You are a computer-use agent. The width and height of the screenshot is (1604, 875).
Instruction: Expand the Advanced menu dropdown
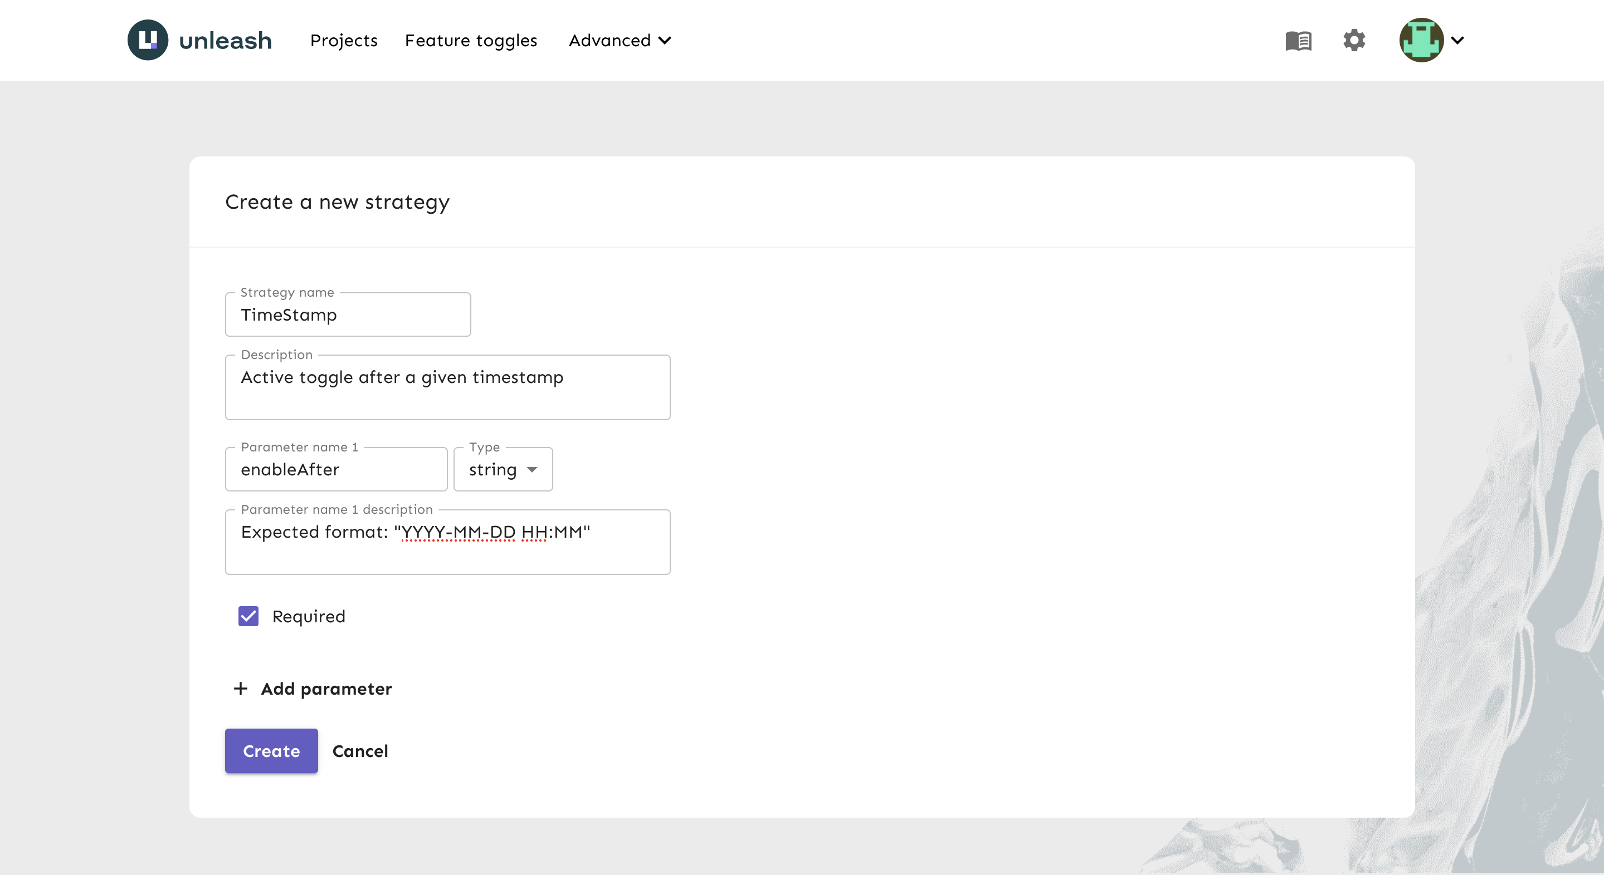point(620,41)
